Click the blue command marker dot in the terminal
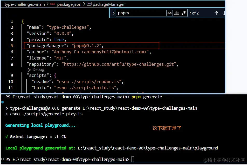The width and height of the screenshot is (247, 165). [2, 102]
